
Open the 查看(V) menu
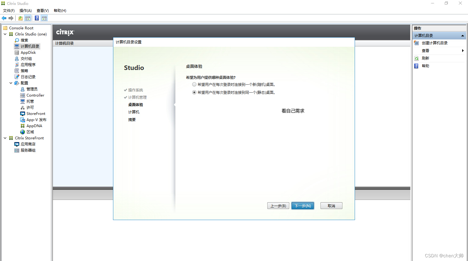(x=43, y=10)
